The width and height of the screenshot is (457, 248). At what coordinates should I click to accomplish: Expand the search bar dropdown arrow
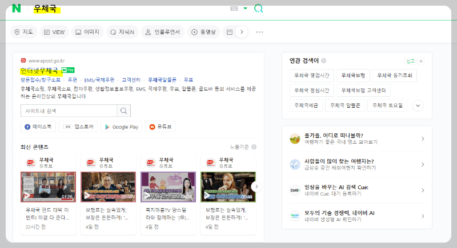click(246, 8)
